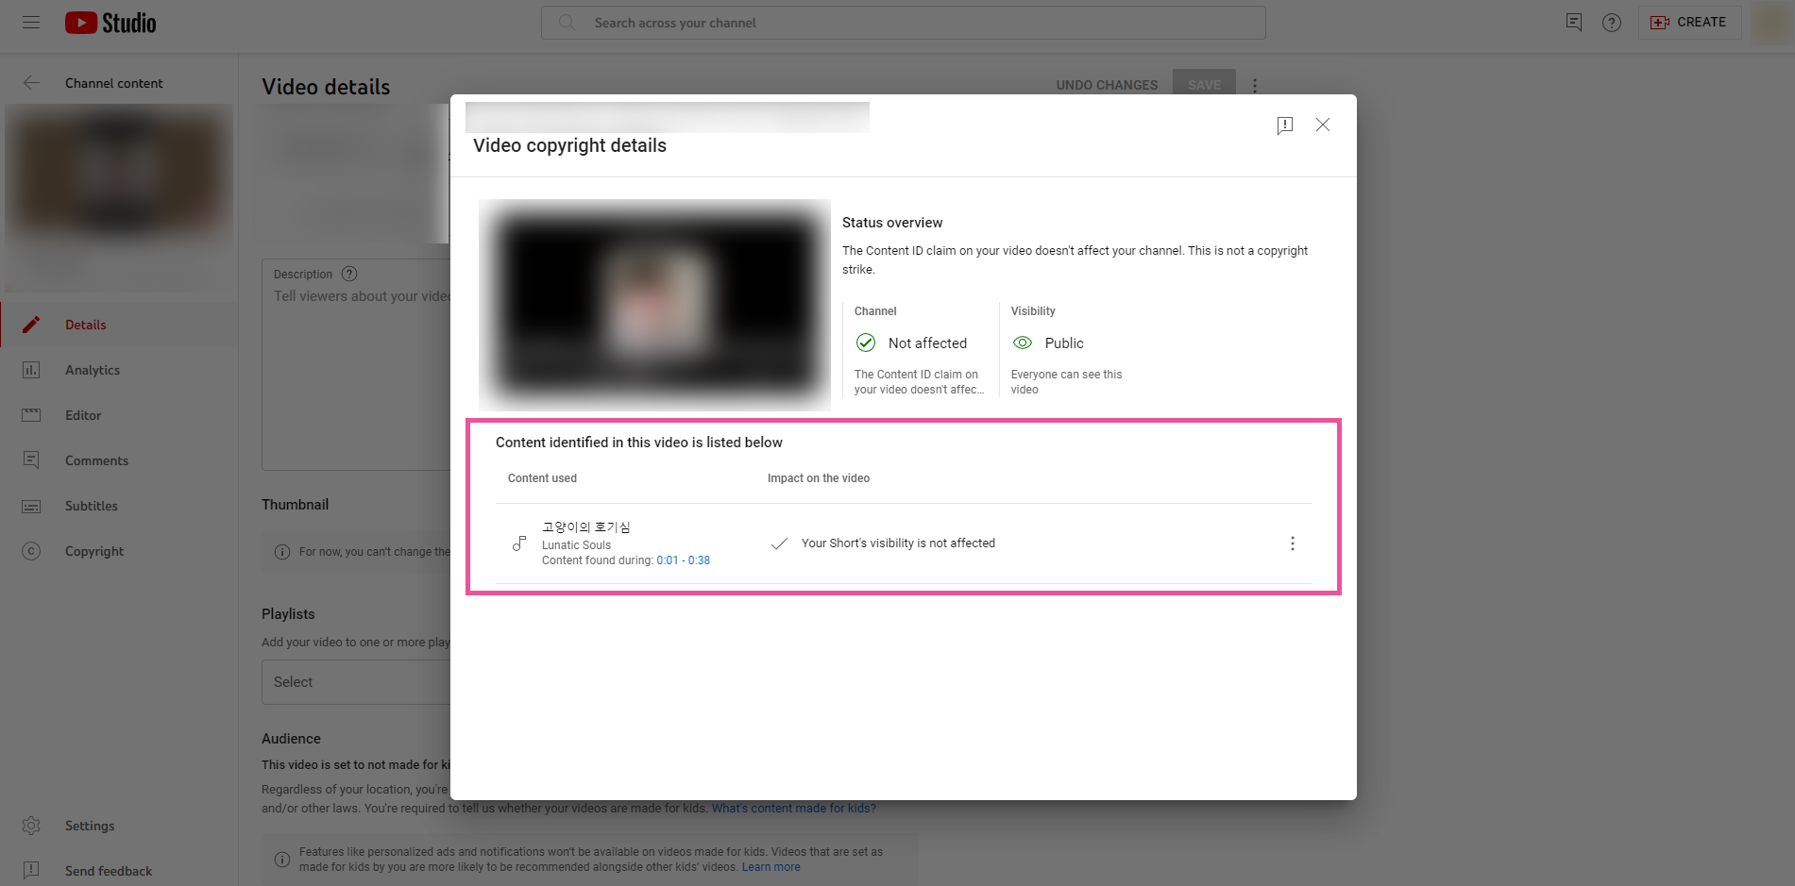Send feedback via dialog flag icon
Viewport: 1795px width, 886px height.
pos(1284,125)
